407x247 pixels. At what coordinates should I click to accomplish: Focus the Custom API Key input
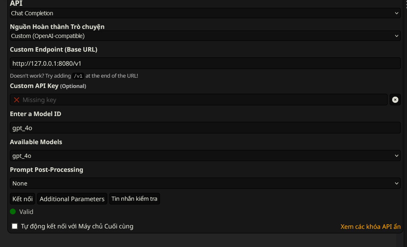pos(202,100)
